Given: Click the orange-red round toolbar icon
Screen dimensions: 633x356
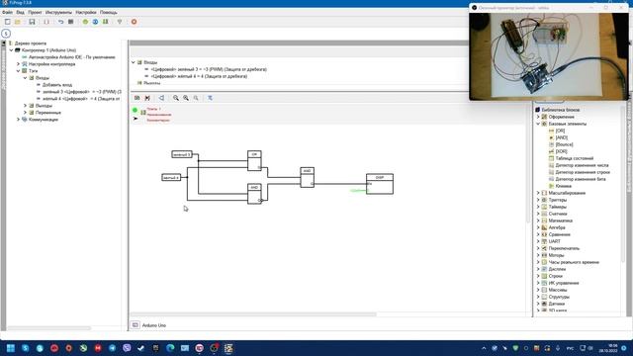Looking at the screenshot, I should [x=135, y=22].
